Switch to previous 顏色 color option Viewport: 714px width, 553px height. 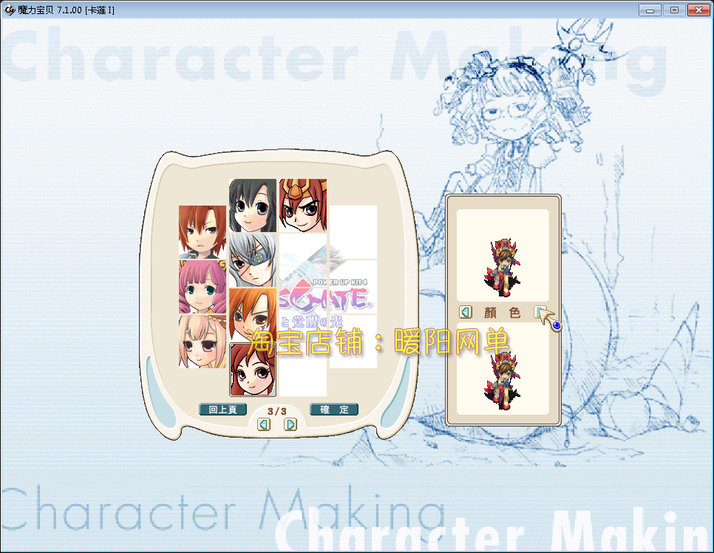click(x=466, y=312)
